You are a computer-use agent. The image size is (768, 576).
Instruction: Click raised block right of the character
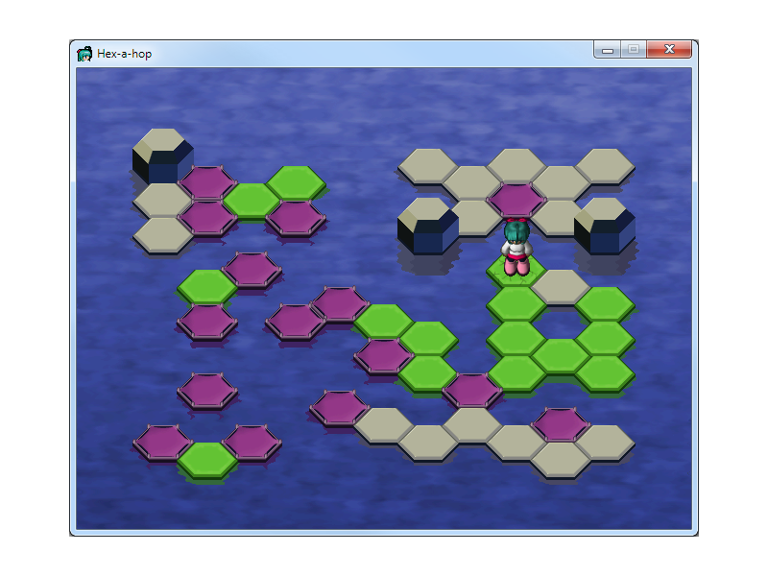point(604,225)
